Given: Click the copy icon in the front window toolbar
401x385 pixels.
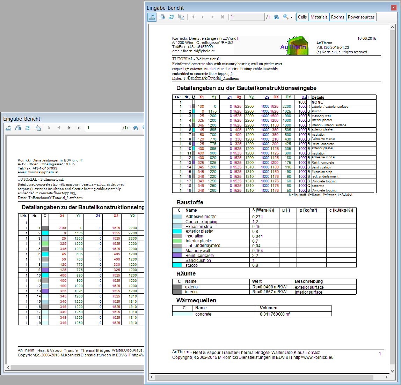Looking at the screenshot, I should [x=181, y=17].
